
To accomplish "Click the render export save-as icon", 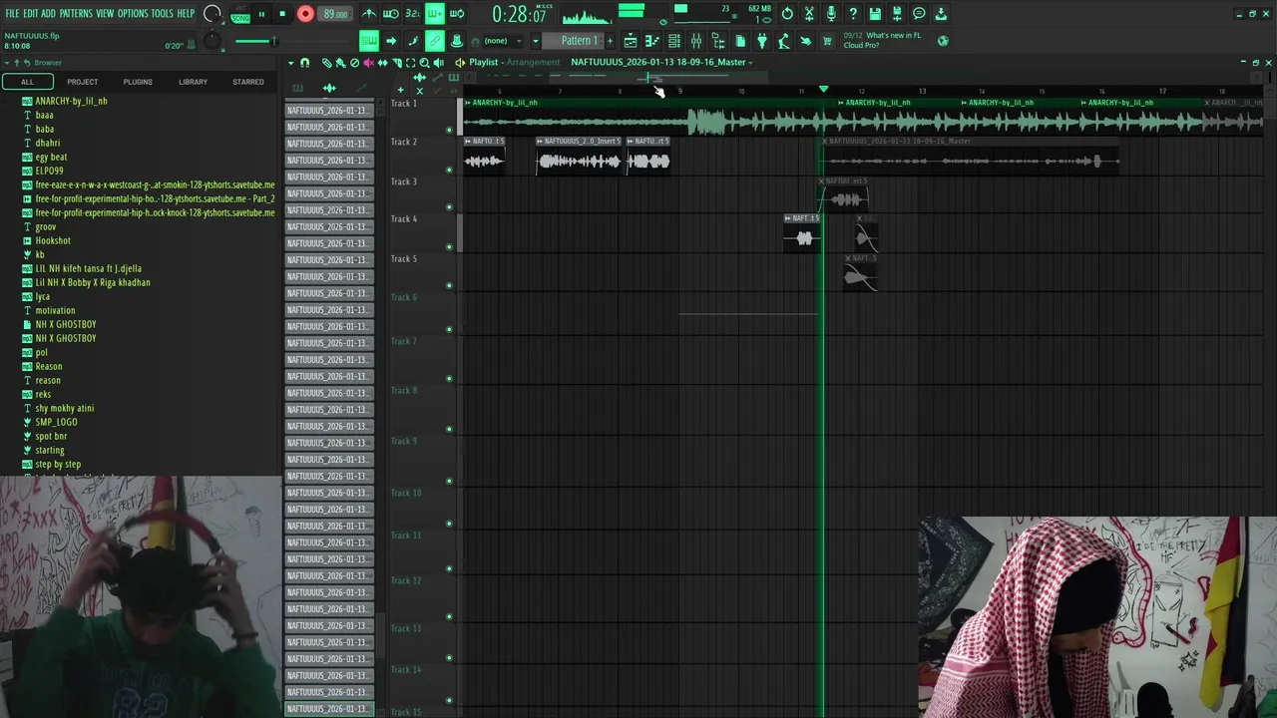I will coord(897,14).
